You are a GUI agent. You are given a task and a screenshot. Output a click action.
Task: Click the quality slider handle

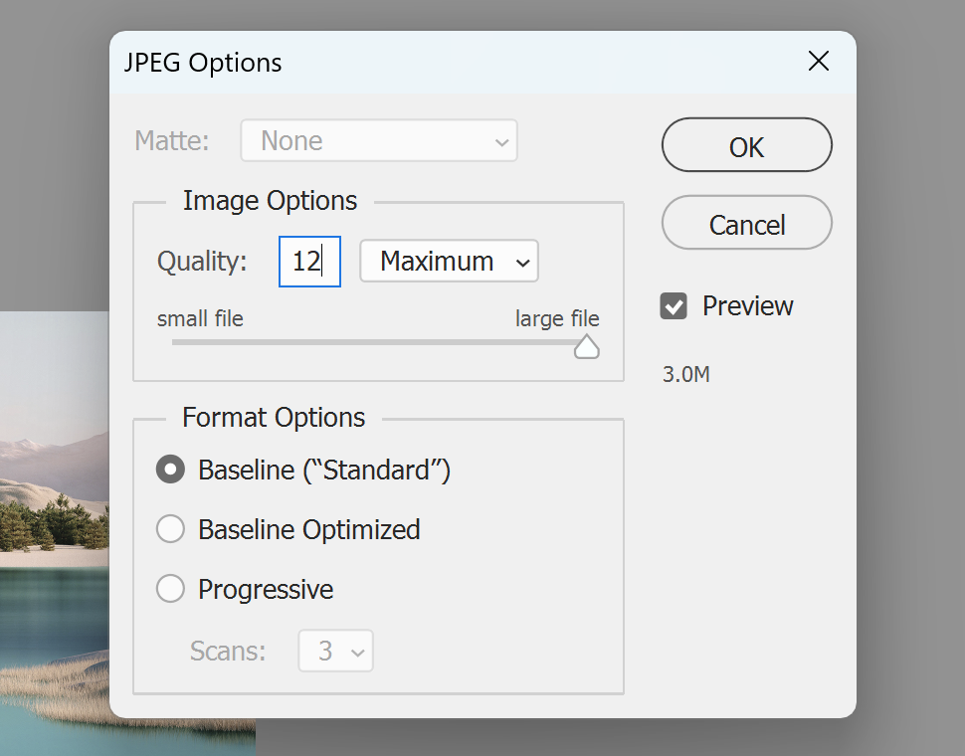click(x=587, y=347)
